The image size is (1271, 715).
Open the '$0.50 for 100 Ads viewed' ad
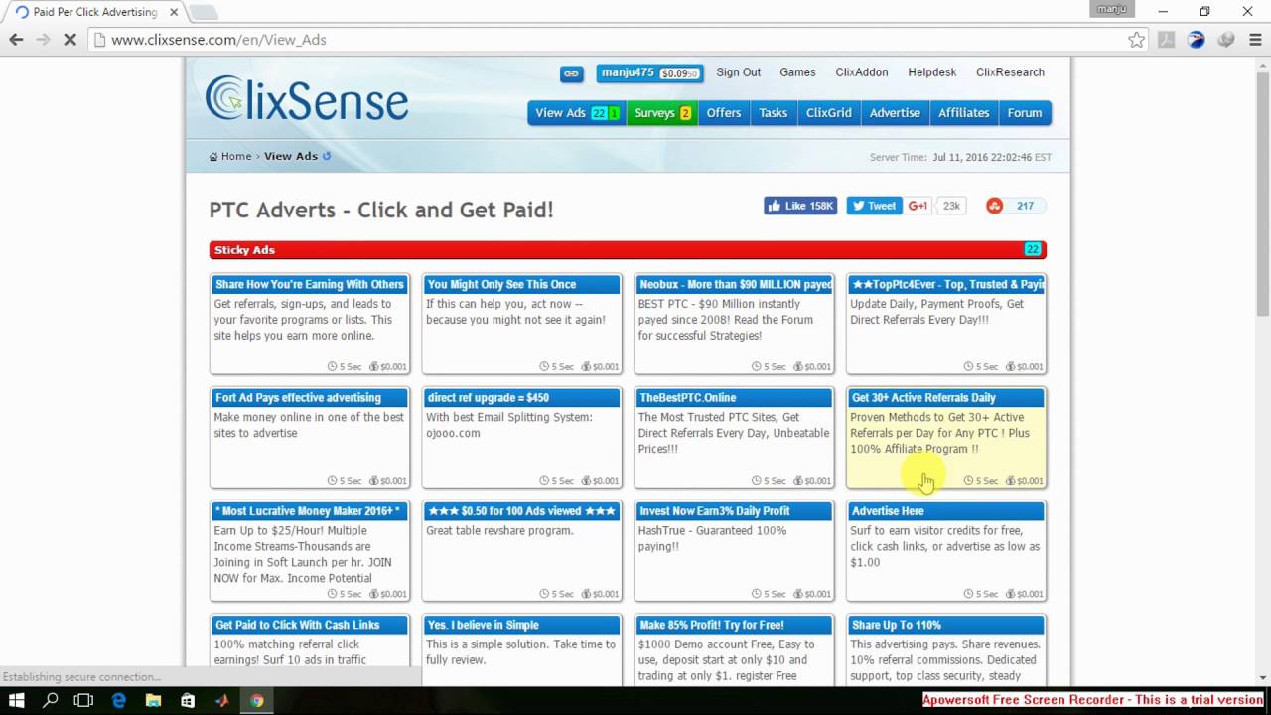pyautogui.click(x=522, y=551)
